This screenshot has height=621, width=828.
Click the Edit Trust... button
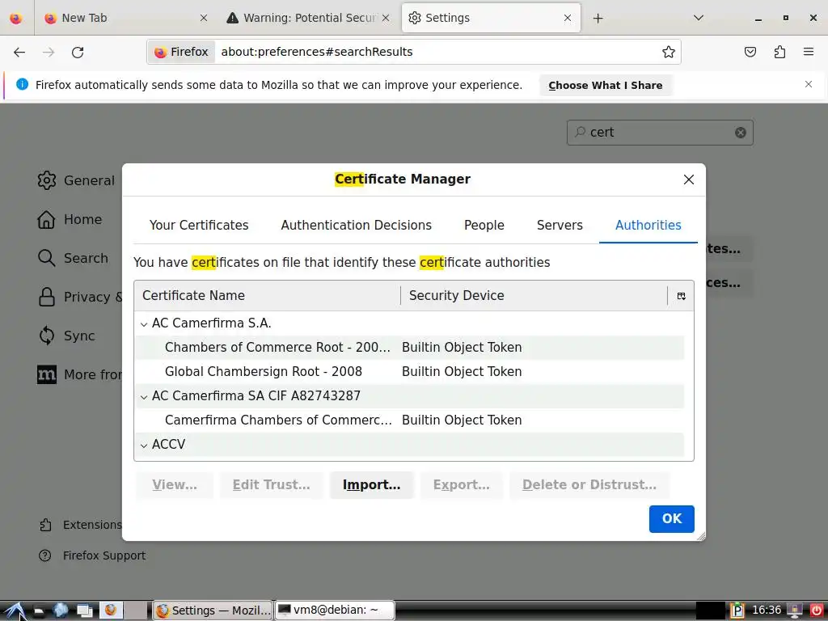pyautogui.click(x=272, y=485)
